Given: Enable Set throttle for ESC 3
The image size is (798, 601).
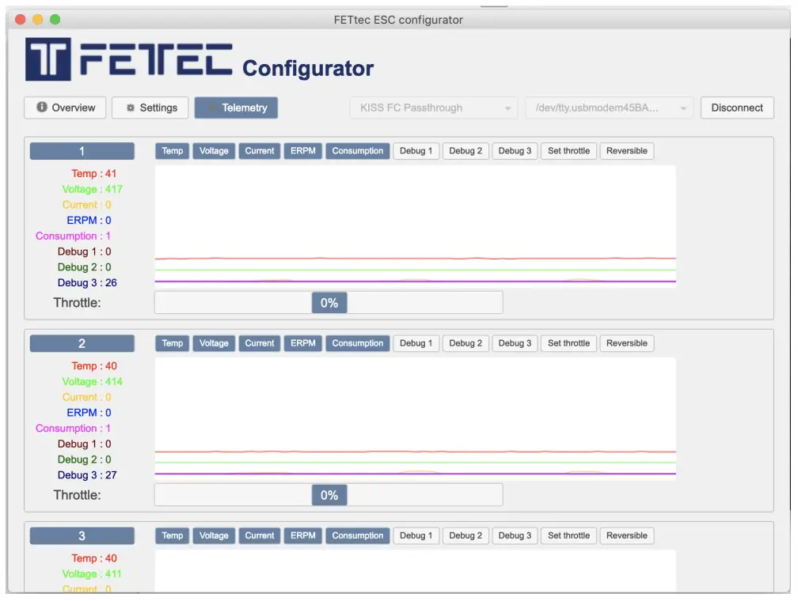Looking at the screenshot, I should [568, 535].
